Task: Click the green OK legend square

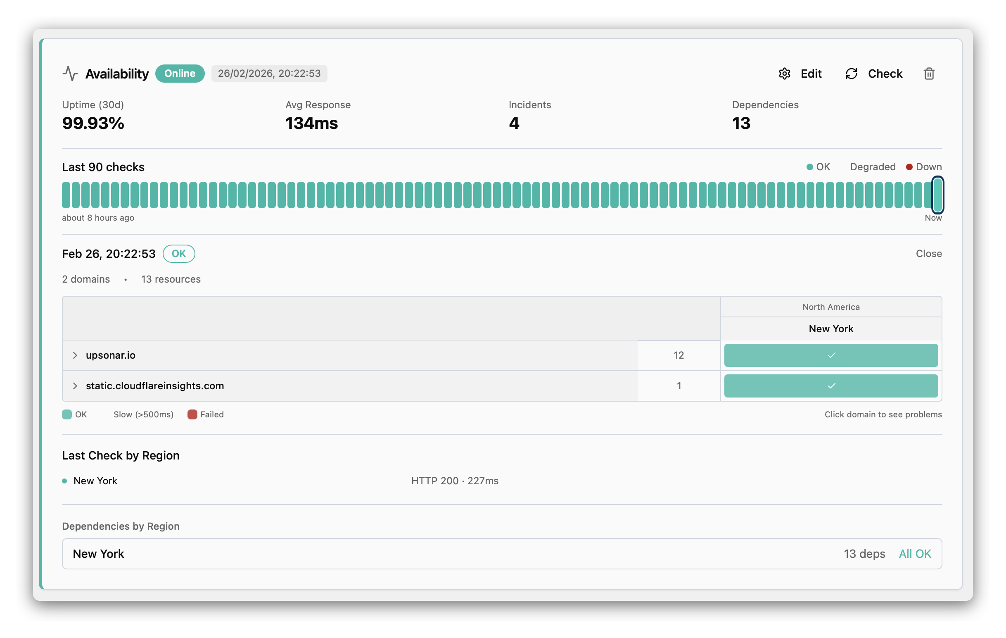Action: pyautogui.click(x=67, y=414)
